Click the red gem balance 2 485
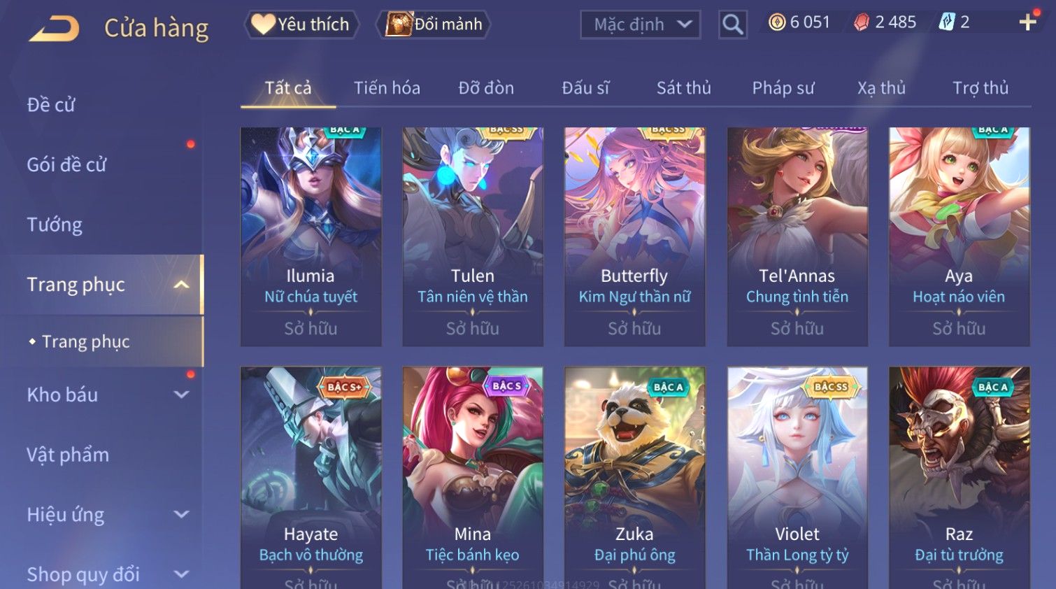 (x=885, y=22)
